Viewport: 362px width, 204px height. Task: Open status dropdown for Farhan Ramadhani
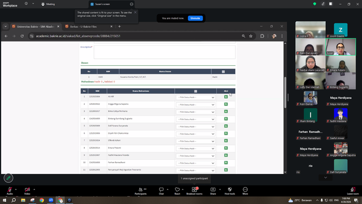tap(196, 163)
